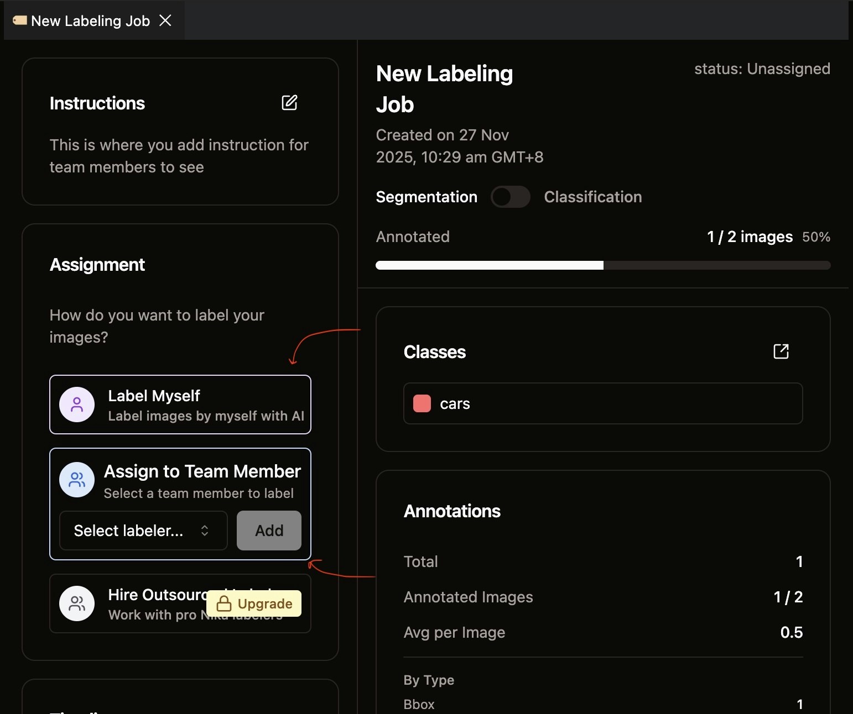
Task: Click the labeling job tag icon in the tab
Action: coord(20,20)
